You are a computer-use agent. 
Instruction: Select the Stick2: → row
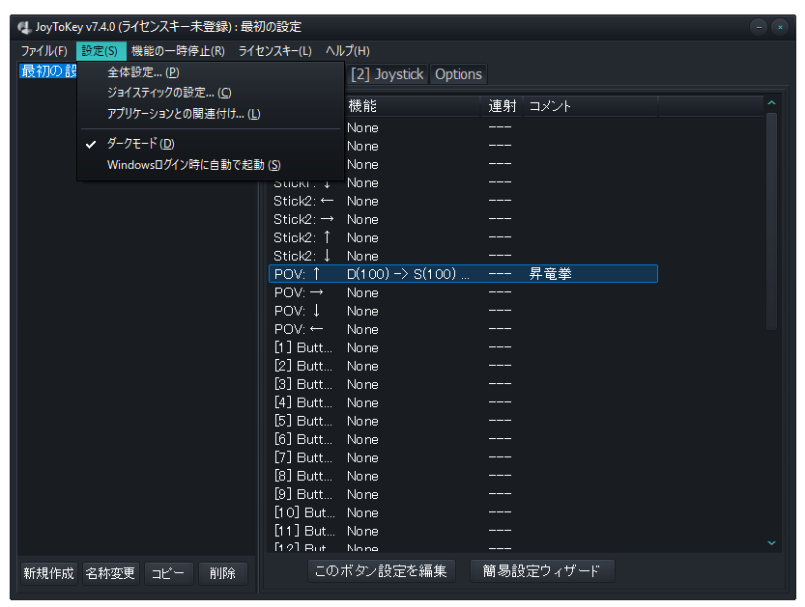click(x=463, y=219)
